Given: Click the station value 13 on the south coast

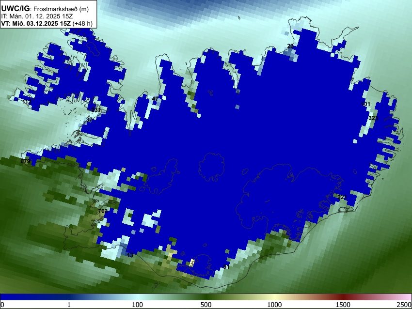Looking at the screenshot, I should [130, 255].
